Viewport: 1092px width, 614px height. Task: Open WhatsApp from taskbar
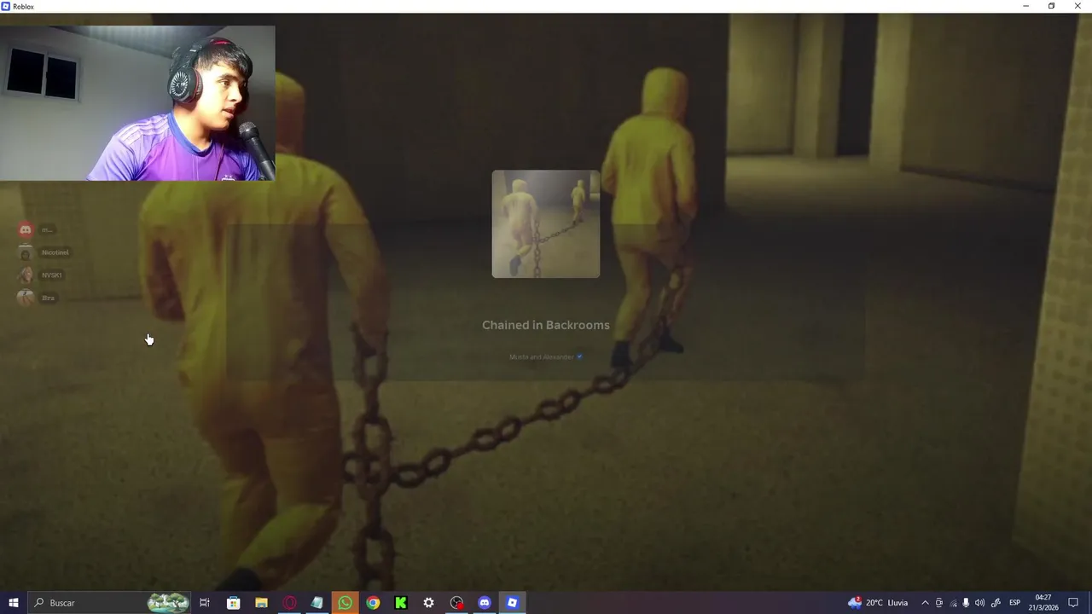(345, 603)
